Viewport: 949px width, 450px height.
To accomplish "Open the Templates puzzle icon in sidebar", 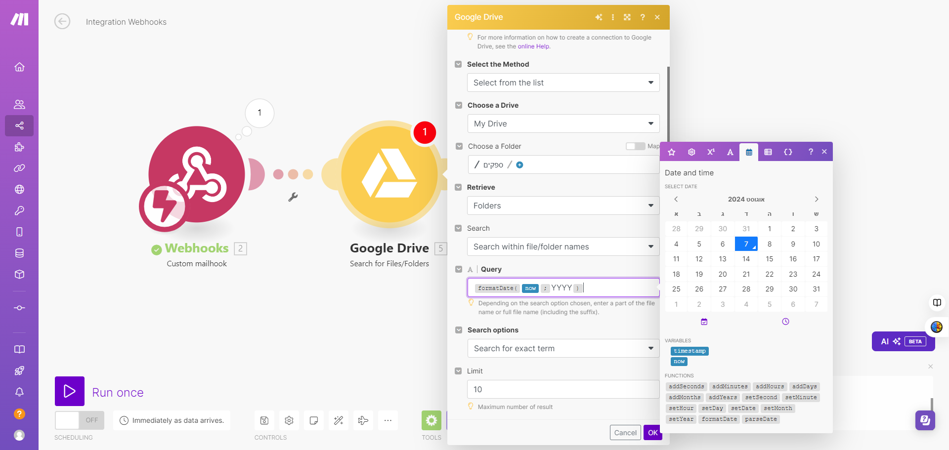I will 19,147.
